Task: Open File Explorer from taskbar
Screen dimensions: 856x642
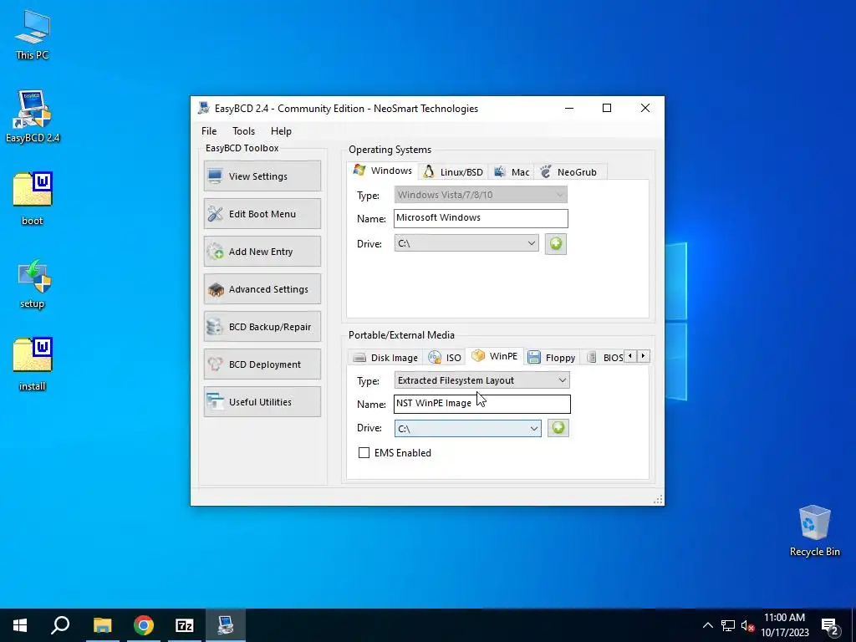Action: click(x=102, y=625)
